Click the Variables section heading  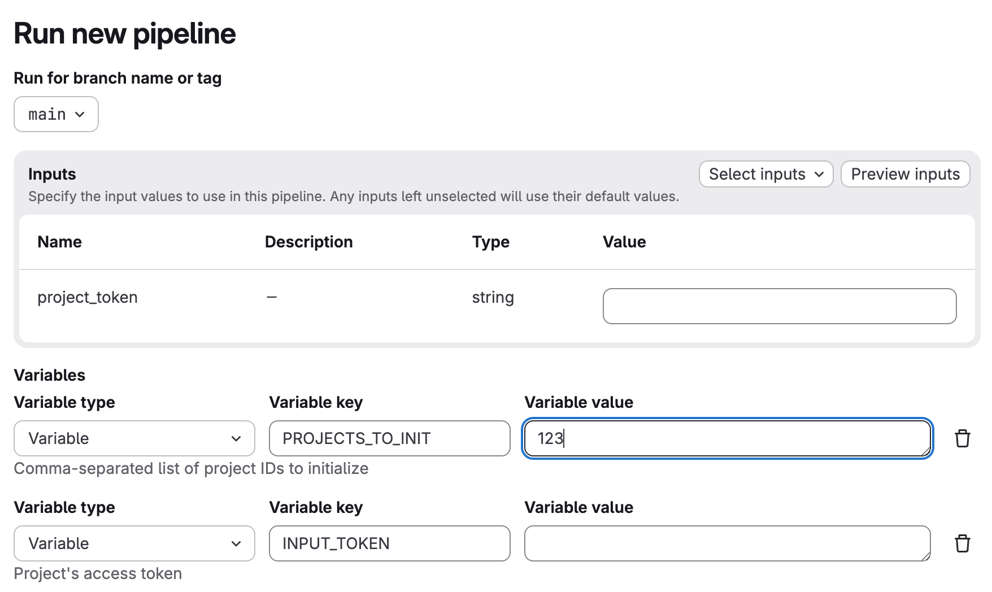tap(50, 375)
